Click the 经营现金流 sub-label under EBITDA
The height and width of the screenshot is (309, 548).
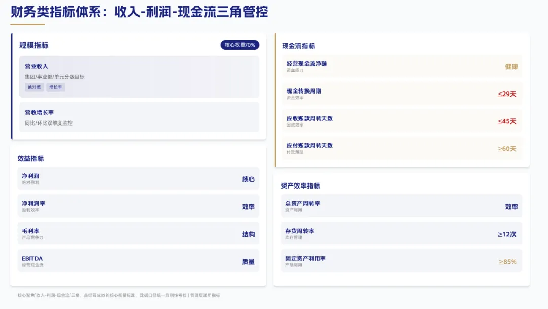(32, 265)
